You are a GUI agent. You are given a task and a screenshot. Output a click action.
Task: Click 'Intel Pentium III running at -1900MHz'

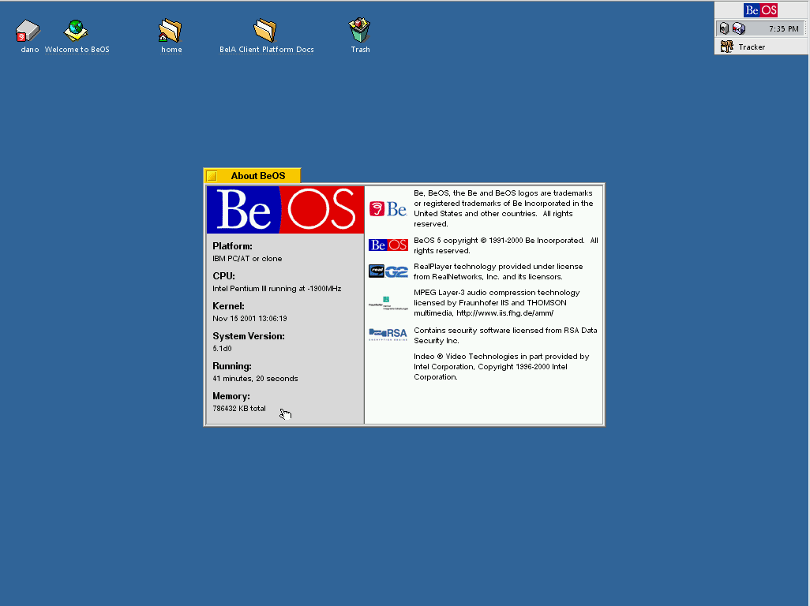(277, 289)
